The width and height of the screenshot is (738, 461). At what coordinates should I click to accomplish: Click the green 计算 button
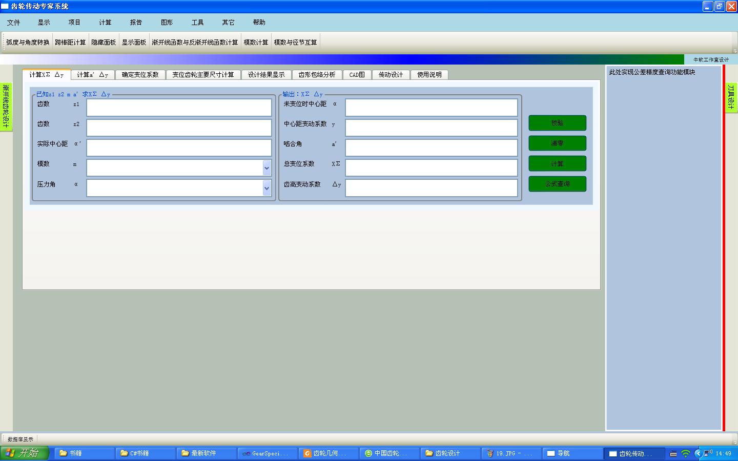[x=558, y=164]
